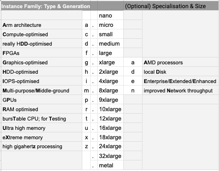The image size is (219, 171).
Task: Select the 'local Disk' cell
Action: pyautogui.click(x=180, y=72)
